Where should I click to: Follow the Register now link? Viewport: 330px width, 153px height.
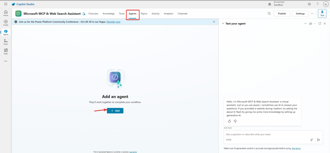[113, 22]
